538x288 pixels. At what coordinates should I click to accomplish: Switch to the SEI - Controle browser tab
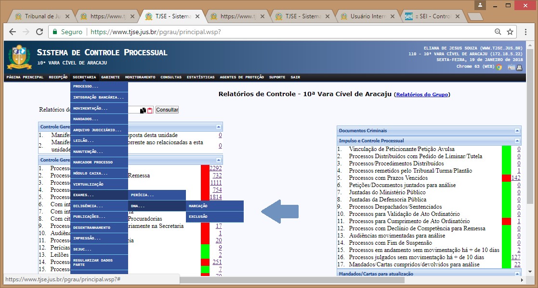click(x=428, y=16)
